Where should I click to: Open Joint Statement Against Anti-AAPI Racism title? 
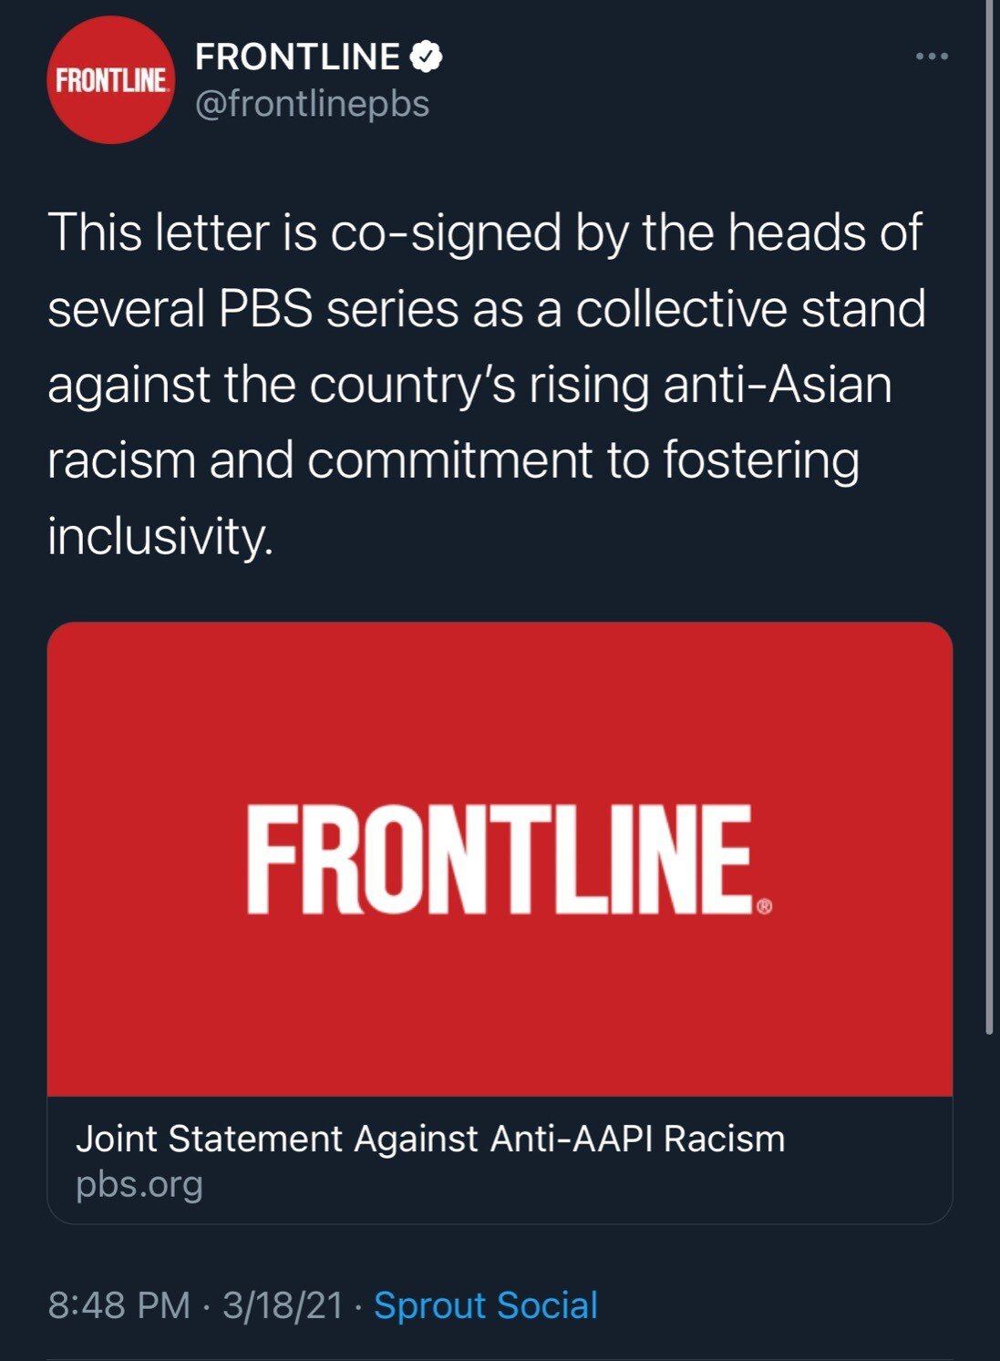(430, 1139)
